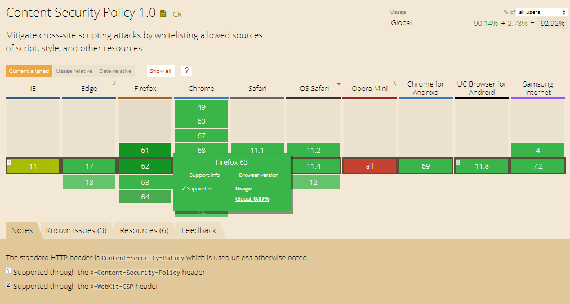Click the Content Security Policy 1.0 title
The width and height of the screenshot is (570, 304).
(x=81, y=13)
